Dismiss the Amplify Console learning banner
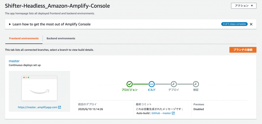The width and height of the screenshot is (262, 124). coord(251,24)
